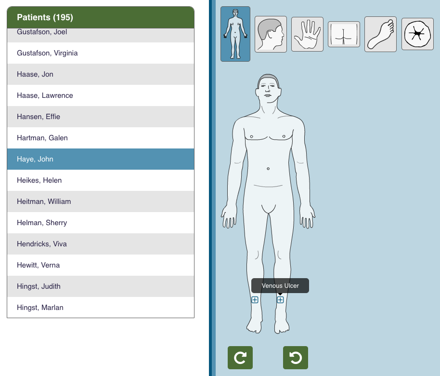
Task: Select patient Helman, Sherry
Action: (101, 223)
